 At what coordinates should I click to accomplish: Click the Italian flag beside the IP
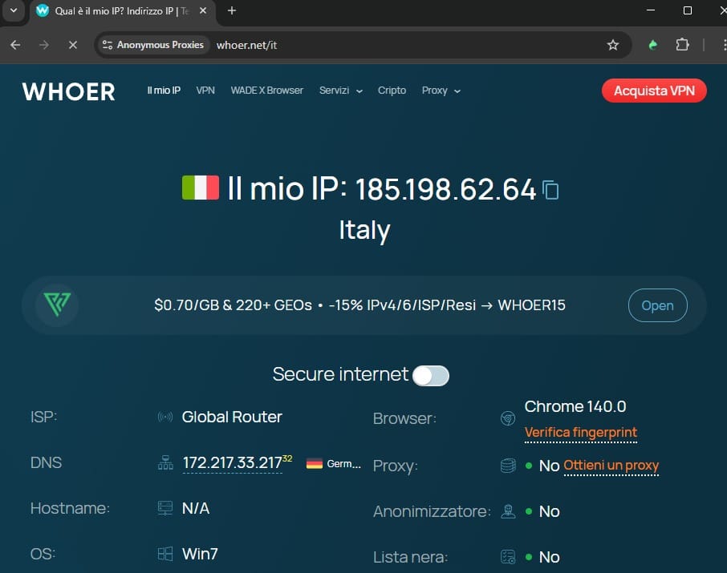201,187
